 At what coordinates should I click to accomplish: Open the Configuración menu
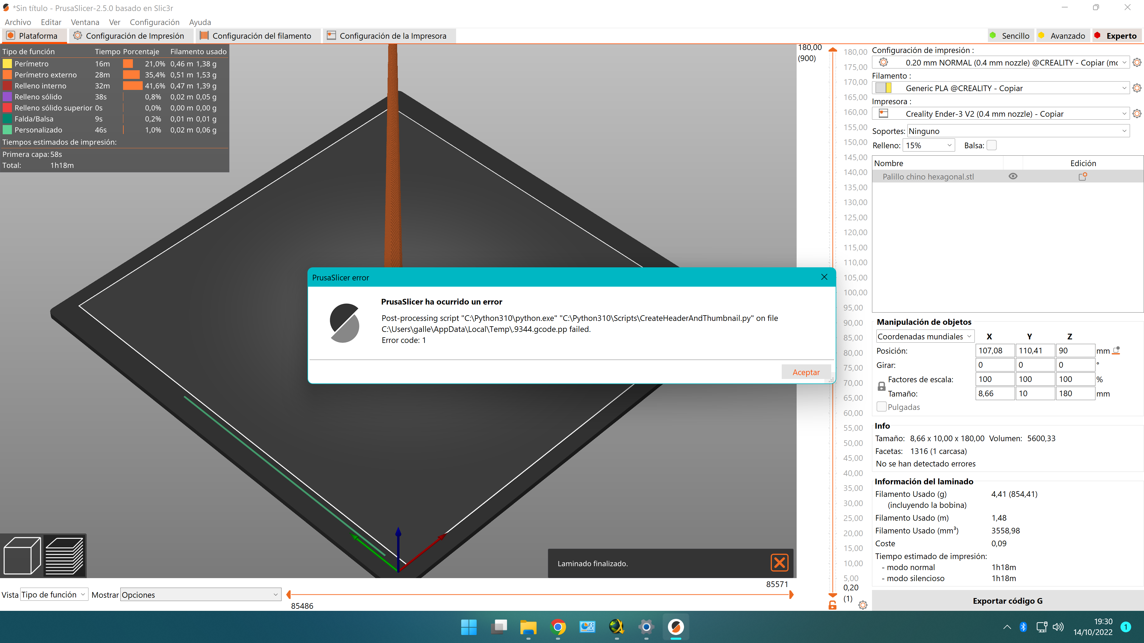(x=155, y=22)
